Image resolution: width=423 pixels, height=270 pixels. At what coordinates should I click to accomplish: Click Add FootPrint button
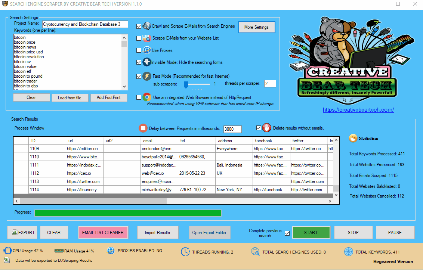(x=109, y=97)
